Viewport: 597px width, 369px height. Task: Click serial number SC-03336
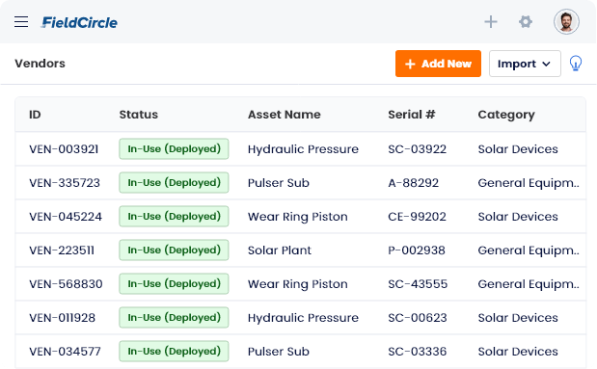(418, 352)
